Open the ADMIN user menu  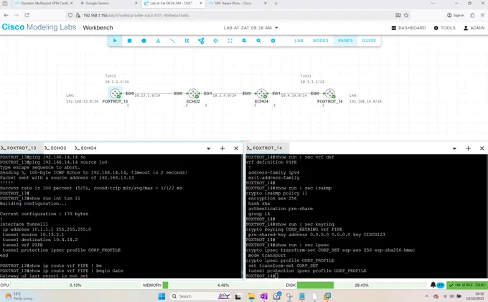click(474, 28)
